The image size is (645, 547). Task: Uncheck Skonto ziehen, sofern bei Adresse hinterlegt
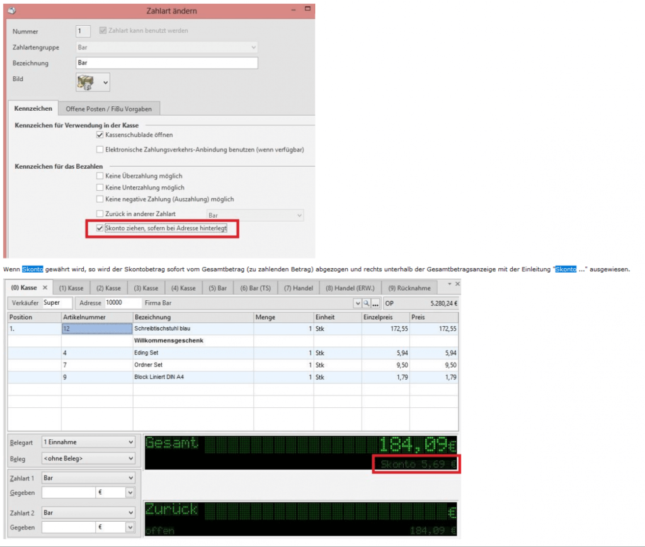[100, 228]
